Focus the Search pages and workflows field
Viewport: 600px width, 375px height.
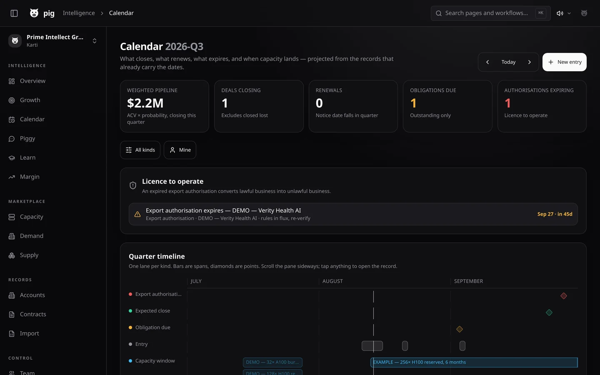click(491, 13)
